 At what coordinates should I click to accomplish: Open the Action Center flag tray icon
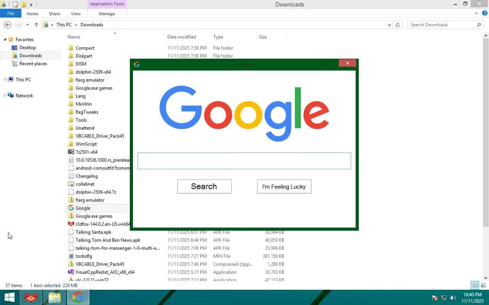[x=435, y=298]
